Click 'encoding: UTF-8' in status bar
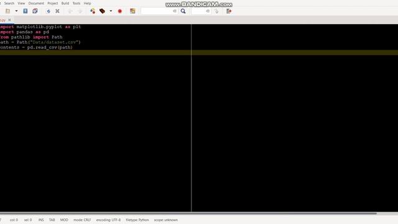This screenshot has height=224, width=398. (108, 220)
